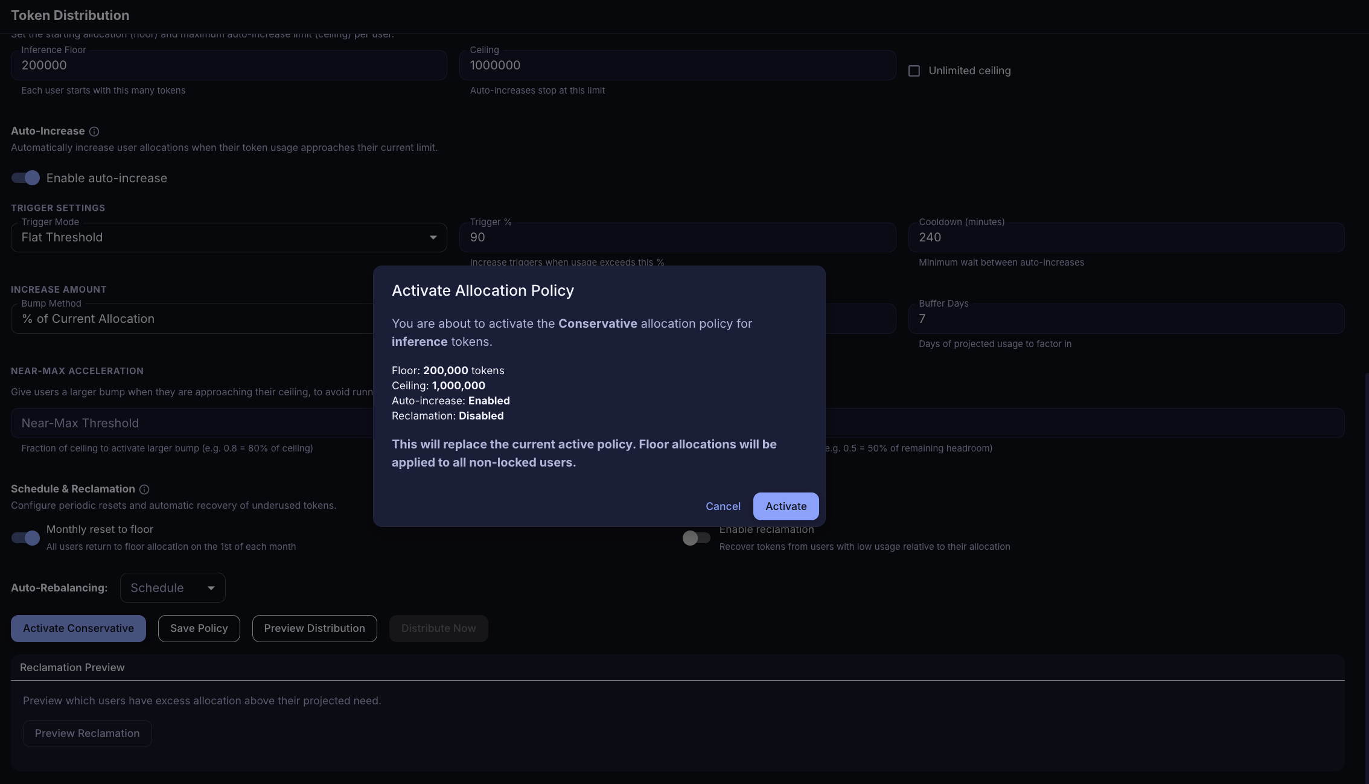Click the 'Ceiling: 1,000,000' dialog line

pos(438,386)
